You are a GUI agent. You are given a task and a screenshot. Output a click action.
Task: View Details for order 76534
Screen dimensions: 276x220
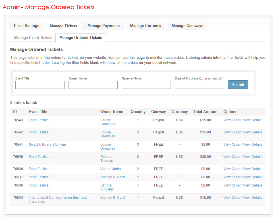(x=252, y=198)
